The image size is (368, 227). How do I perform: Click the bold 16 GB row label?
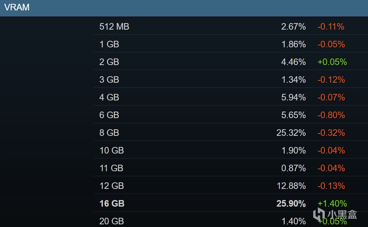pyautogui.click(x=112, y=204)
